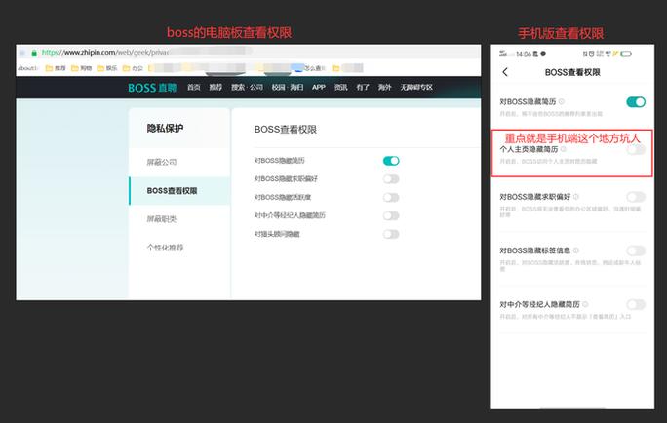Open 资讯 in the top navigation
The width and height of the screenshot is (667, 423).
click(x=340, y=87)
